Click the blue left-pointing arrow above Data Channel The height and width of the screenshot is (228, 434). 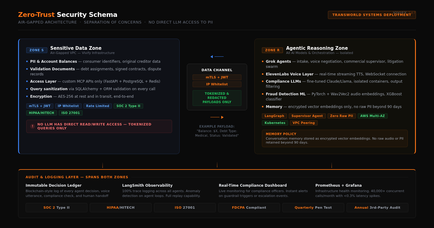(x=217, y=57)
